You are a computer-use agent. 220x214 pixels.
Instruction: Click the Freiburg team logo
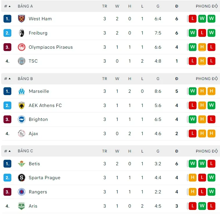click(21, 33)
